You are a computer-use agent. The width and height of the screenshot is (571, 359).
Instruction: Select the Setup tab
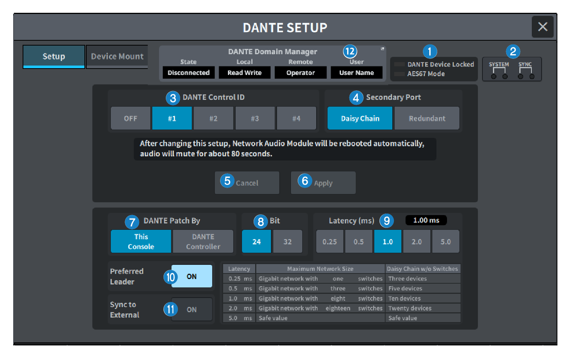coord(54,57)
